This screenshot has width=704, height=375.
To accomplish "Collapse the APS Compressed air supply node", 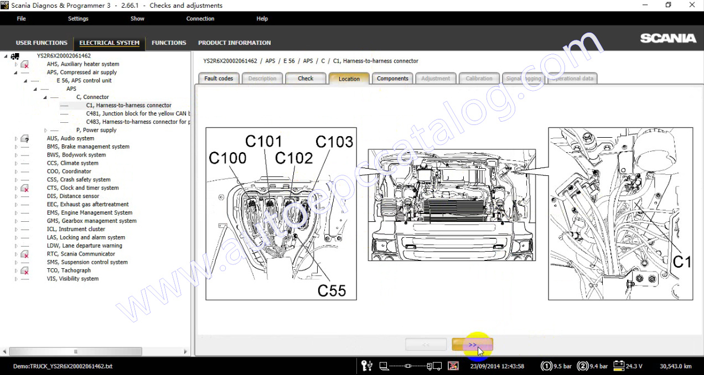I will (x=16, y=72).
